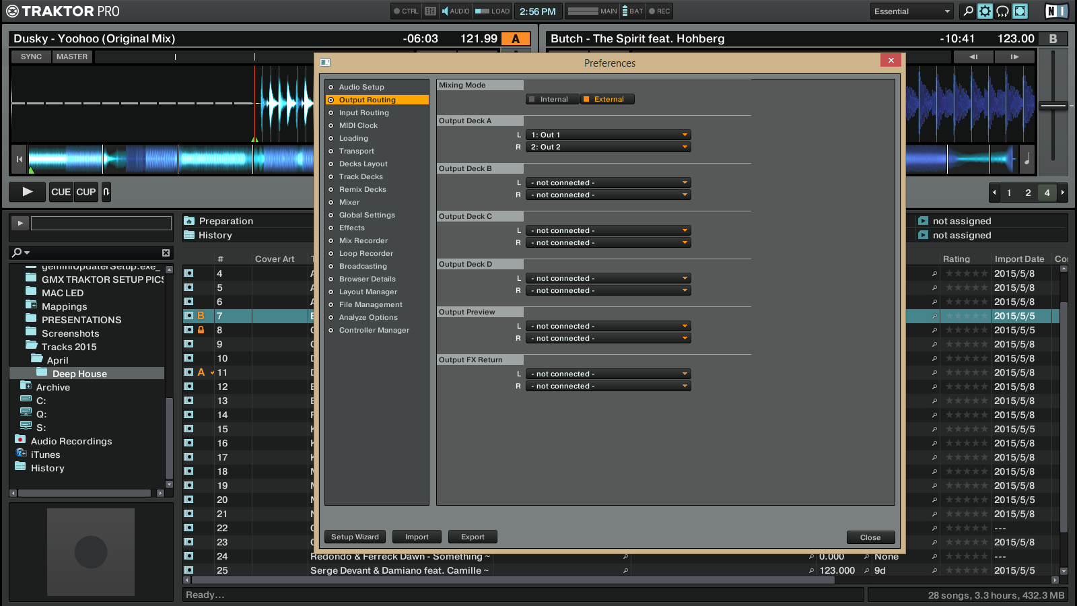
Task: Open the search icon in top header
Action: [x=968, y=11]
